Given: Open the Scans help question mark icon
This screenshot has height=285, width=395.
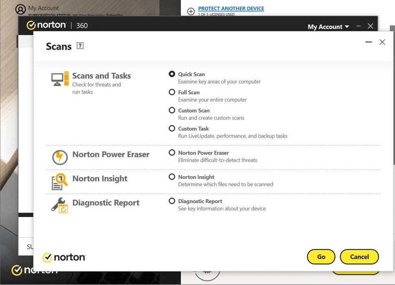Looking at the screenshot, I should [80, 46].
